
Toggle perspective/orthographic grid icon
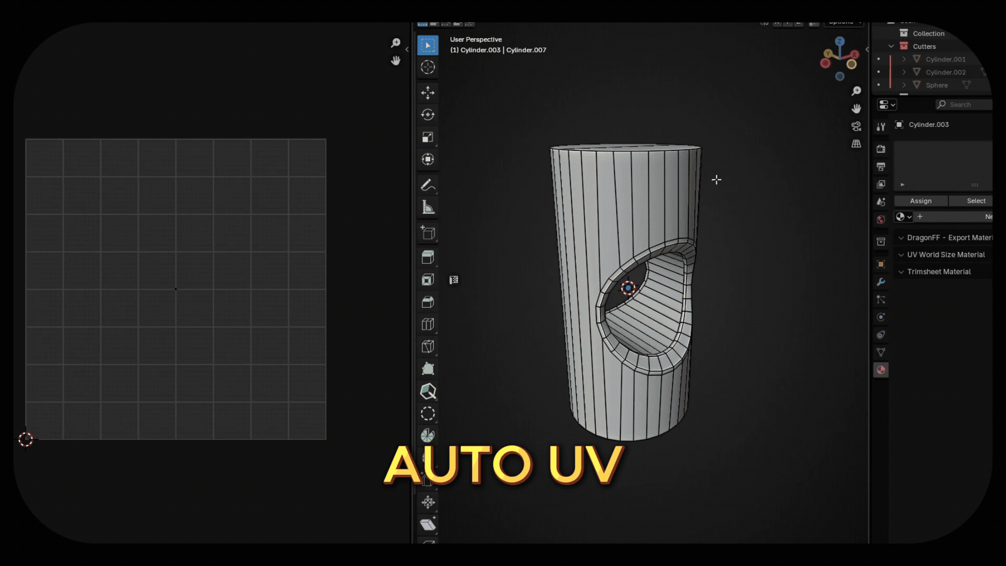pyautogui.click(x=856, y=144)
